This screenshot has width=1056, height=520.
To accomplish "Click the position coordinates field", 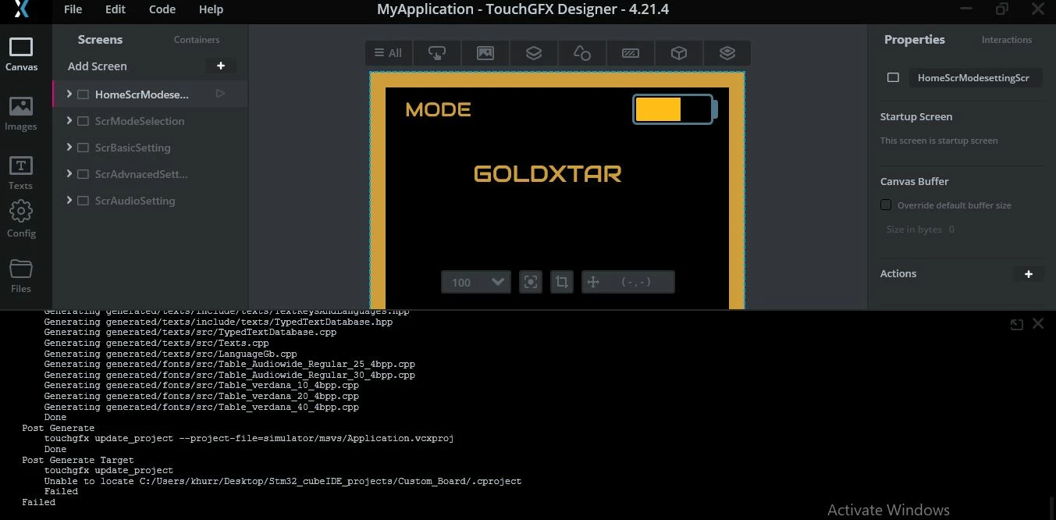I will pos(636,282).
